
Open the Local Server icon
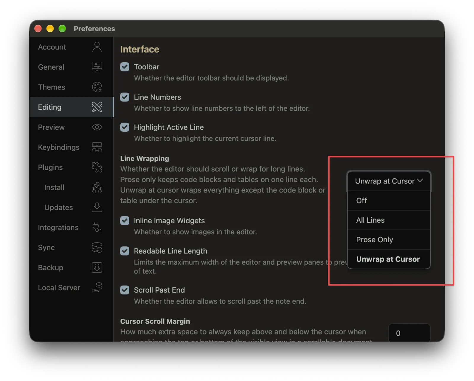(x=97, y=288)
